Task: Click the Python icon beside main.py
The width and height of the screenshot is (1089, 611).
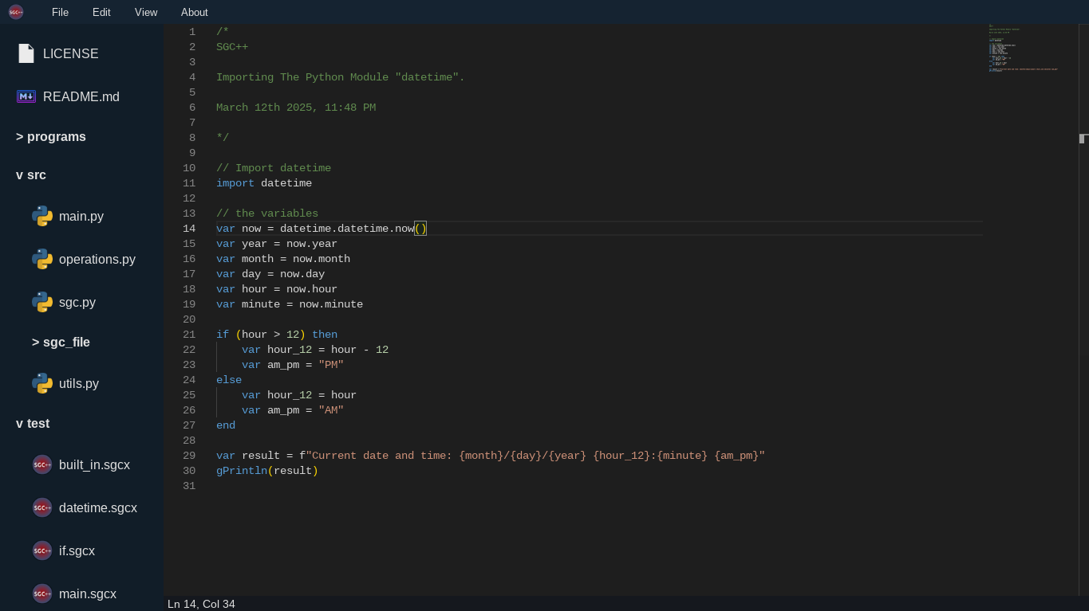Action: coord(42,216)
